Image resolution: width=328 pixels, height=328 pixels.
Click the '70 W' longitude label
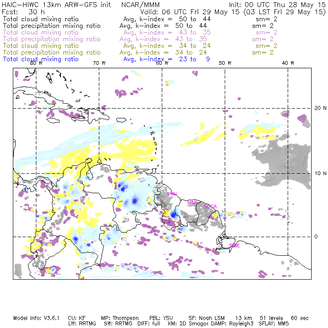coord(99,63)
